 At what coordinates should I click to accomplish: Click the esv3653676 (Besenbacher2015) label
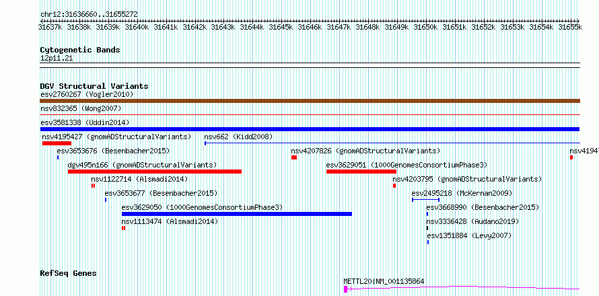[x=113, y=151]
